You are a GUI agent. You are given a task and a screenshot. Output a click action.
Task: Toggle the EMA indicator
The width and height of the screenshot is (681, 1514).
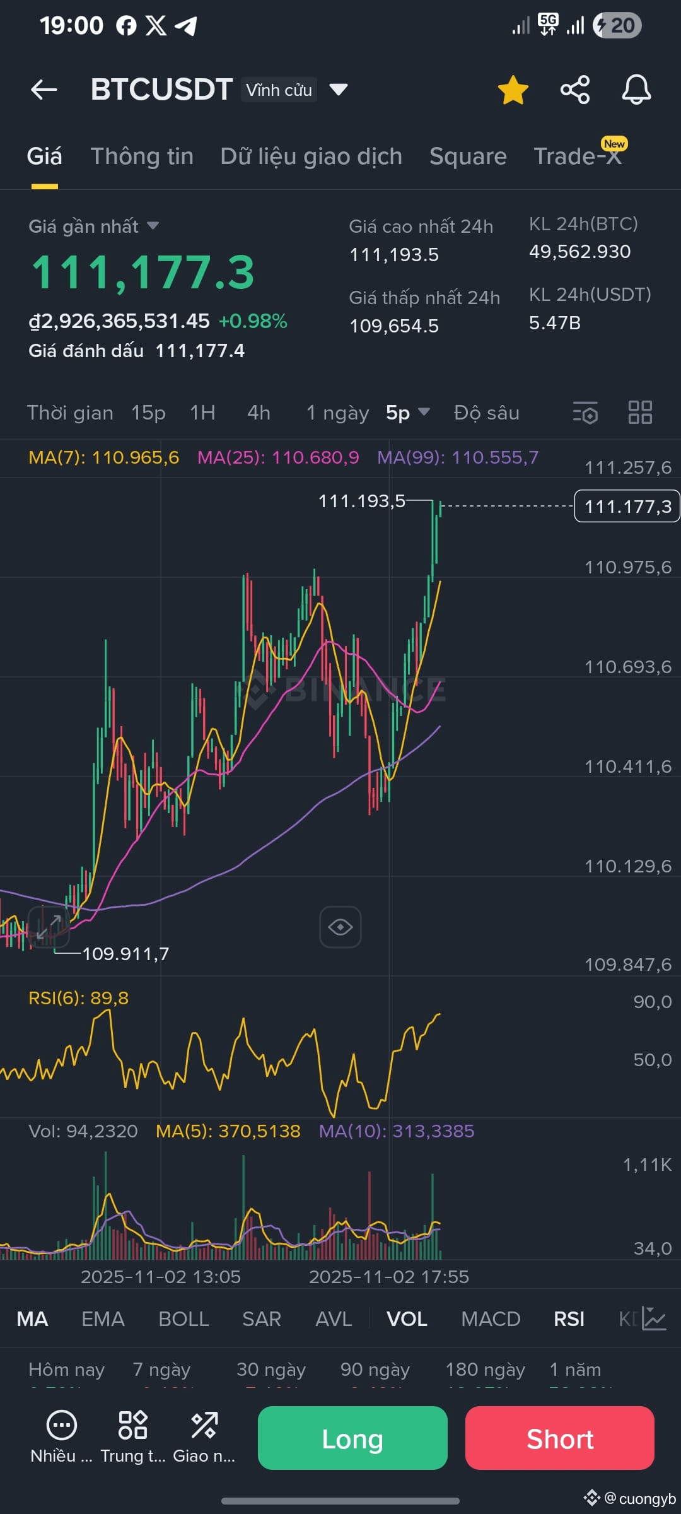pos(103,1319)
